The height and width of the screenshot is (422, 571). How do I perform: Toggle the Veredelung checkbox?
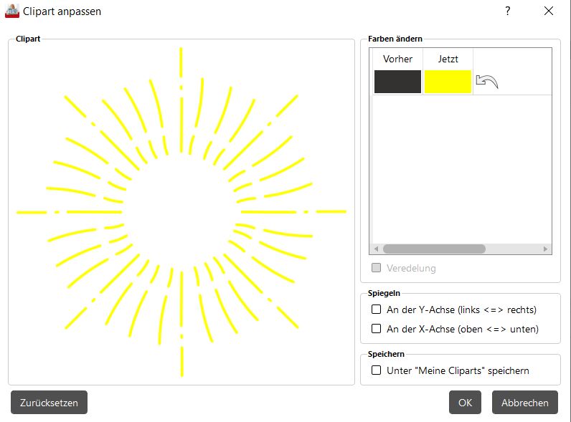point(377,268)
